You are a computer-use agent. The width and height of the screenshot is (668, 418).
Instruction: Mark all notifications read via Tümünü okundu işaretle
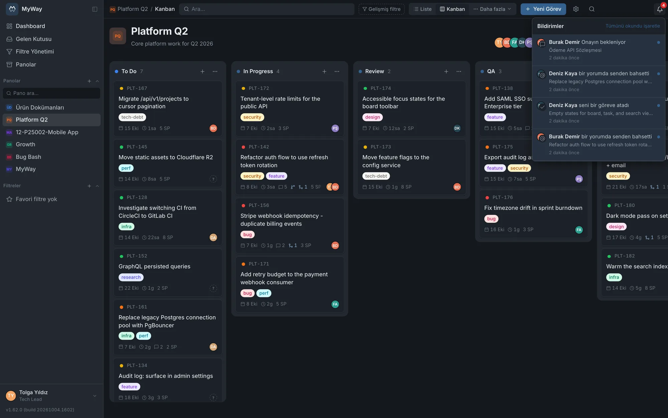tap(633, 26)
